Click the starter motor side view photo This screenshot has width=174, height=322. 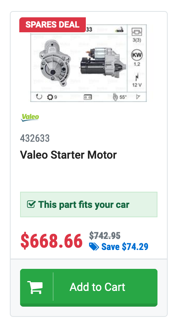click(x=103, y=63)
